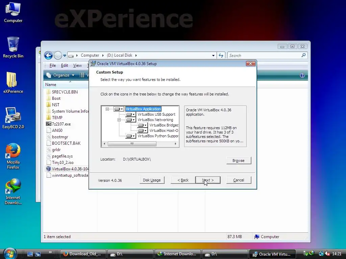The width and height of the screenshot is (346, 259).
Task: Click the Cancel button in setup
Action: pyautogui.click(x=239, y=180)
